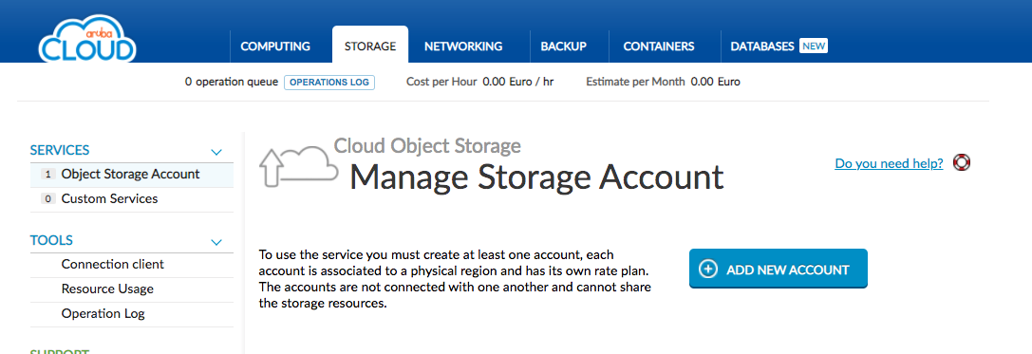Screen dimensions: 1032x354
Task: Select Object Storage Account in sidebar
Action: click(132, 175)
